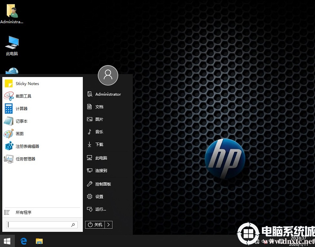The image size is (315, 247).
Task: Click the Downloads arrow icon
Action: point(89,144)
